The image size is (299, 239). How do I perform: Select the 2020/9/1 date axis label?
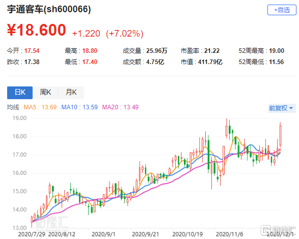click(103, 234)
